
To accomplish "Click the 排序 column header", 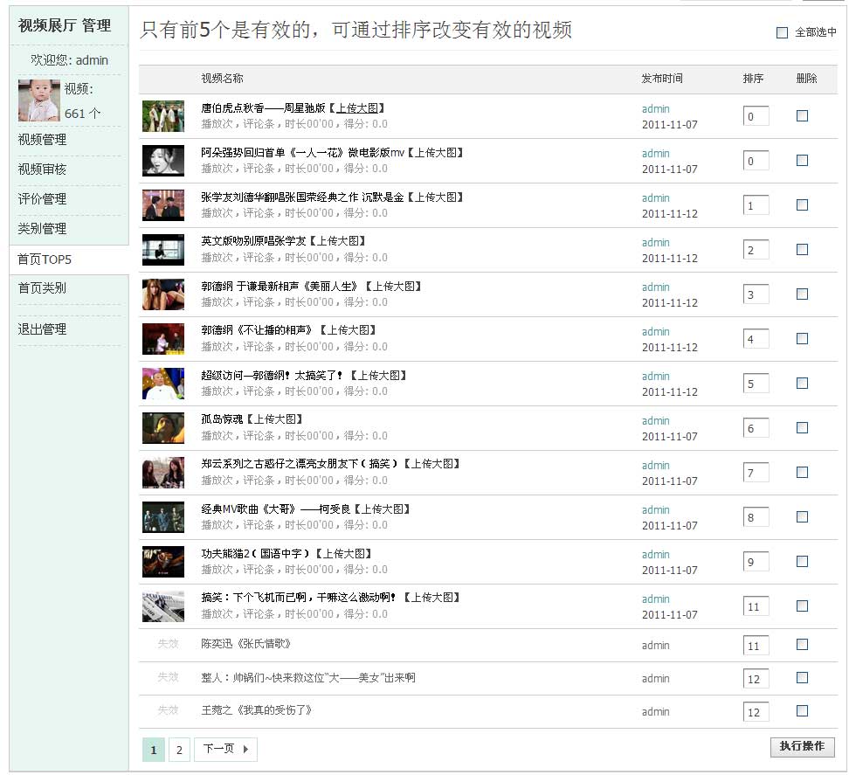I will click(753, 79).
